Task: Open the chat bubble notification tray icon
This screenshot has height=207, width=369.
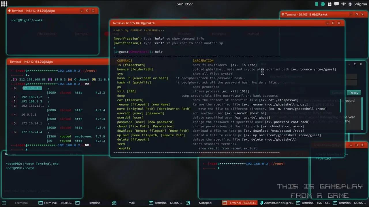Action: pyautogui.click(x=336, y=4)
